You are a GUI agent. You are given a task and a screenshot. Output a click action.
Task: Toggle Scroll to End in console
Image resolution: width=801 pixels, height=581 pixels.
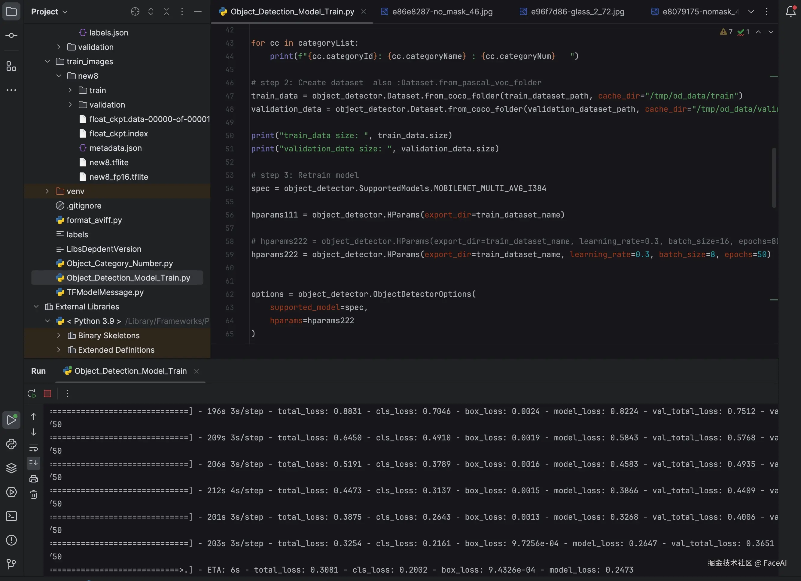click(x=34, y=463)
